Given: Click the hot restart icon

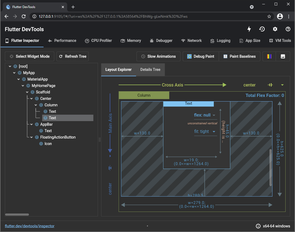Looking at the screenshot, I should pyautogui.click(x=262, y=29).
